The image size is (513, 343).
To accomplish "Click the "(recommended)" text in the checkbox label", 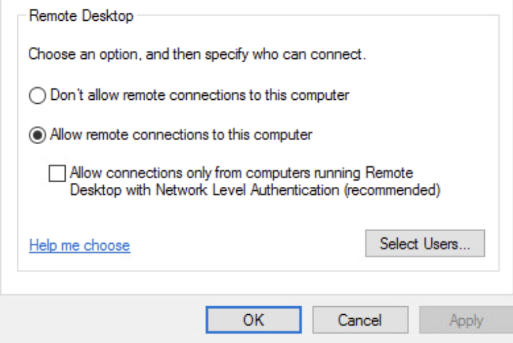I will pos(400,190).
